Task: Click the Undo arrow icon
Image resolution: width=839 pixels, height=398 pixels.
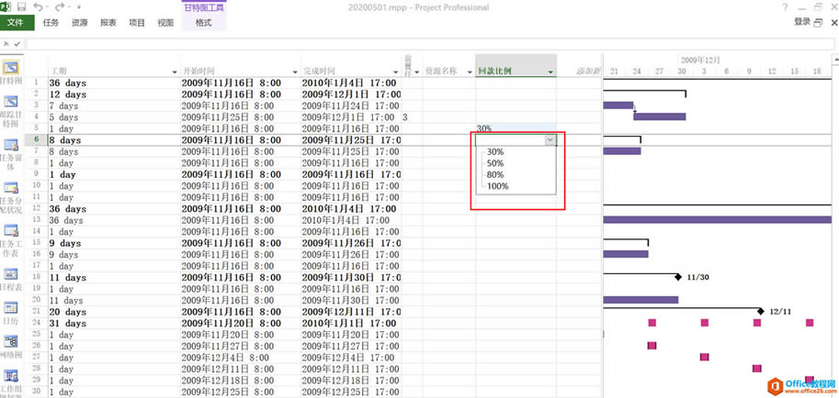Action: point(39,7)
